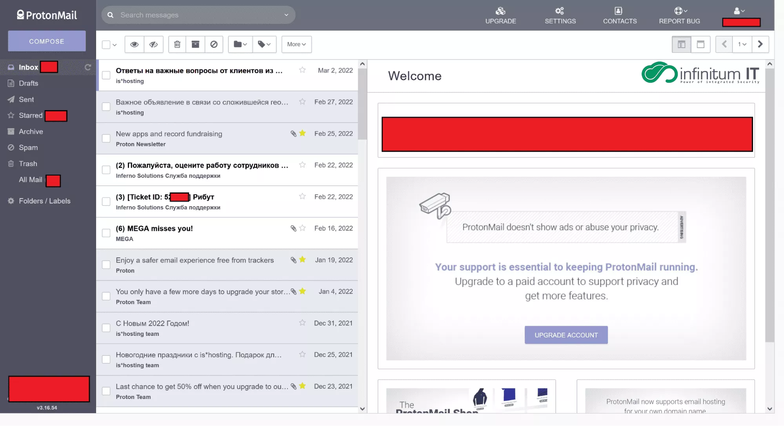Refresh the inbox with reload icon

pyautogui.click(x=88, y=67)
